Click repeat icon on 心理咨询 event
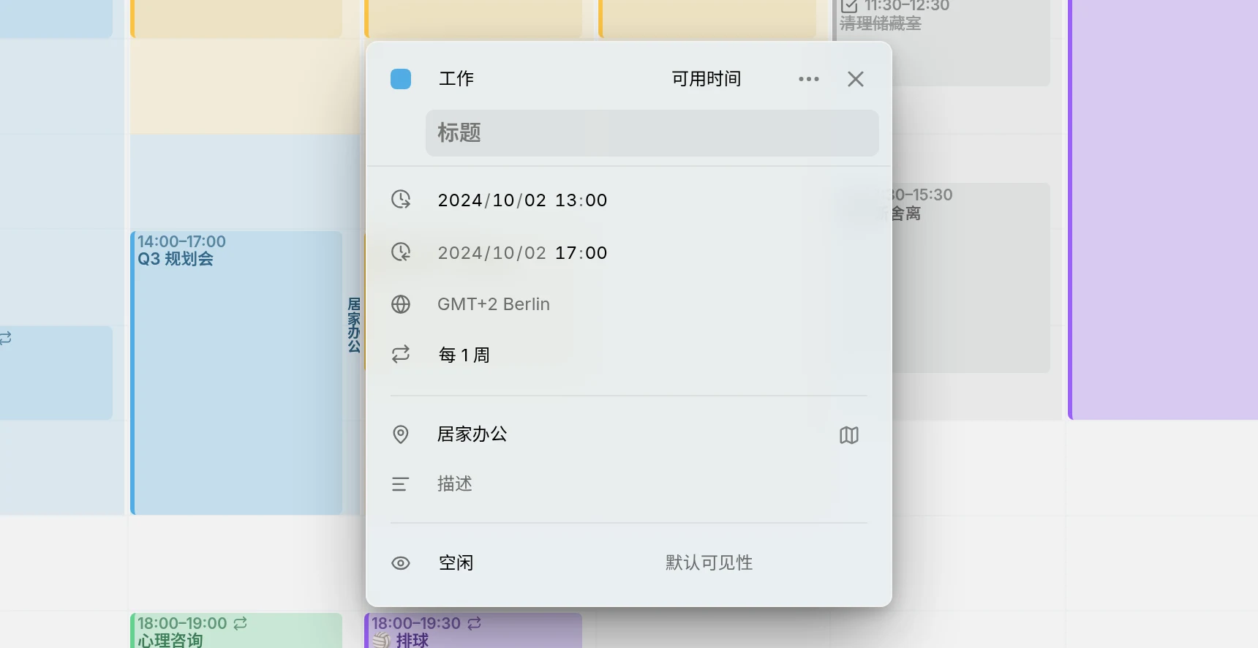The image size is (1258, 648). pyautogui.click(x=241, y=624)
